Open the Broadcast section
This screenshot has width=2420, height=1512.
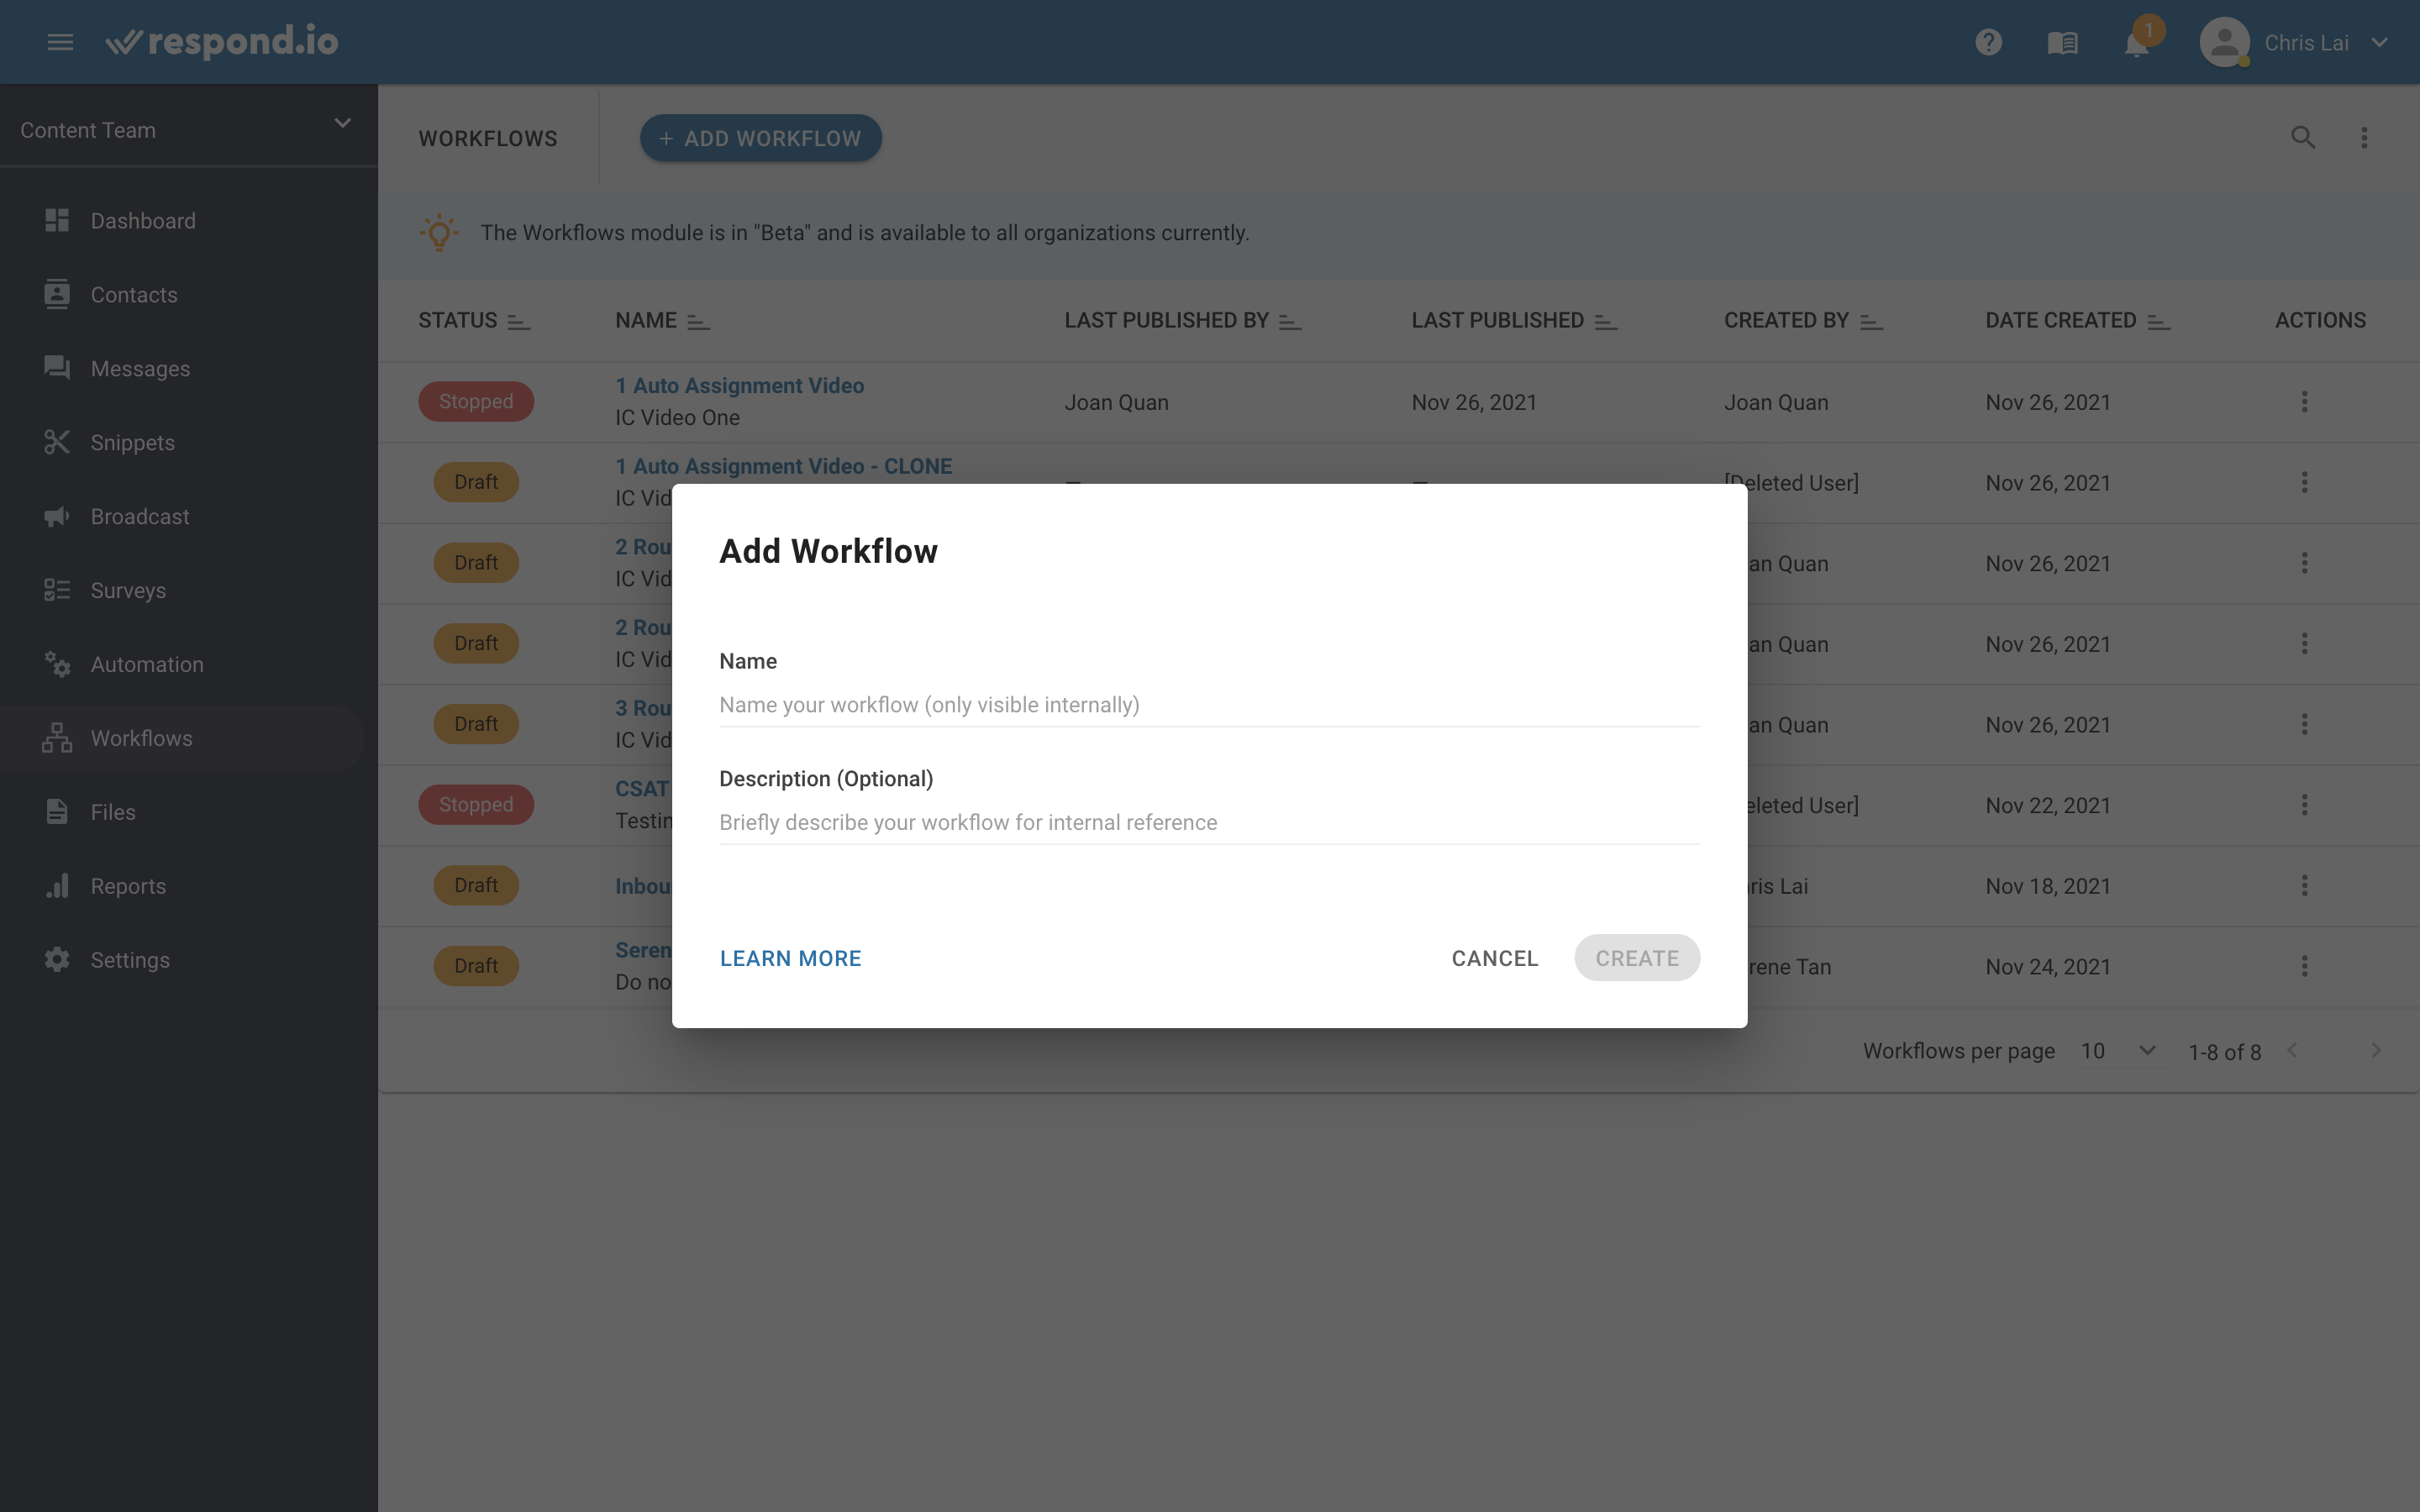point(139,516)
